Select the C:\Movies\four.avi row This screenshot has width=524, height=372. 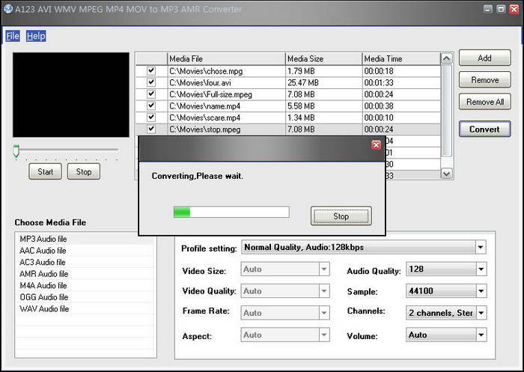click(x=288, y=82)
